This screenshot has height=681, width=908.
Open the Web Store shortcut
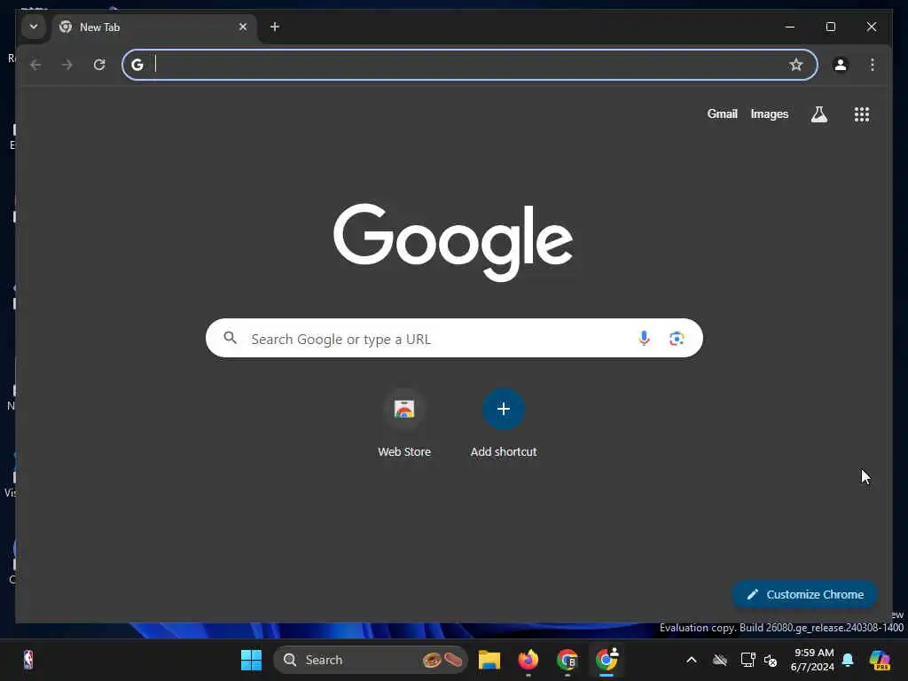[x=404, y=423]
